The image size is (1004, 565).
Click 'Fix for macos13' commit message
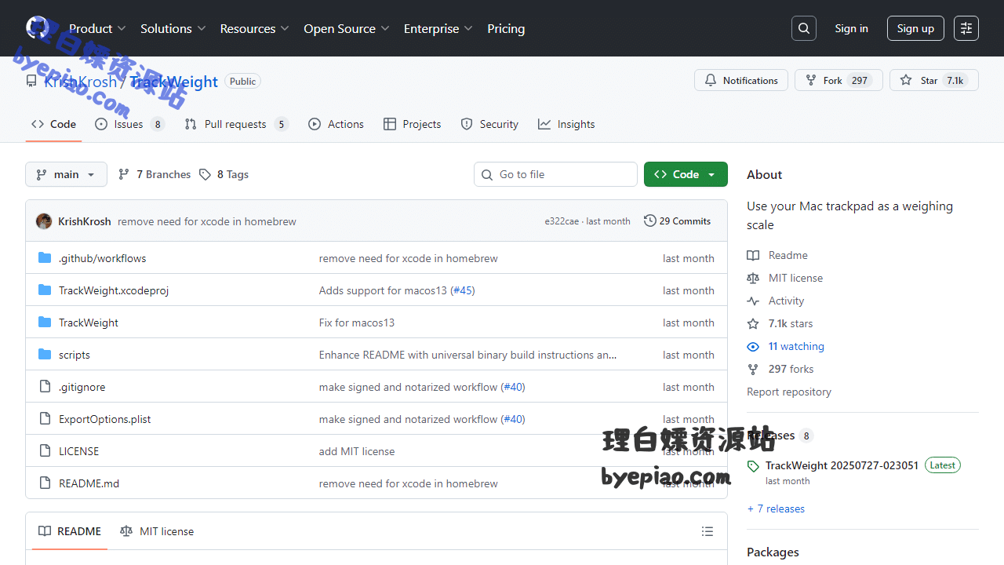click(x=357, y=323)
